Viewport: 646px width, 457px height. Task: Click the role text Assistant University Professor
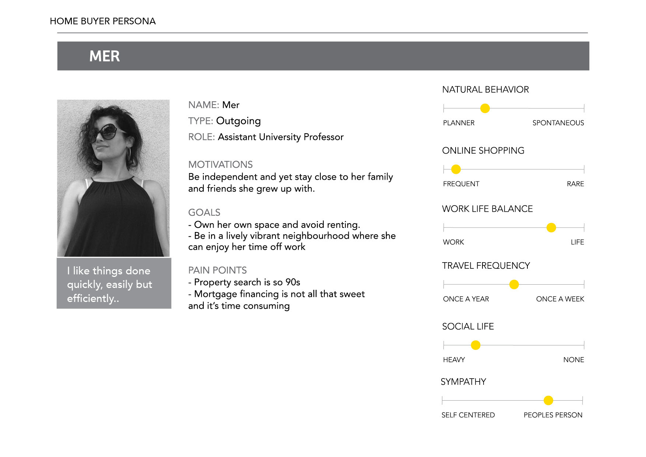click(281, 137)
